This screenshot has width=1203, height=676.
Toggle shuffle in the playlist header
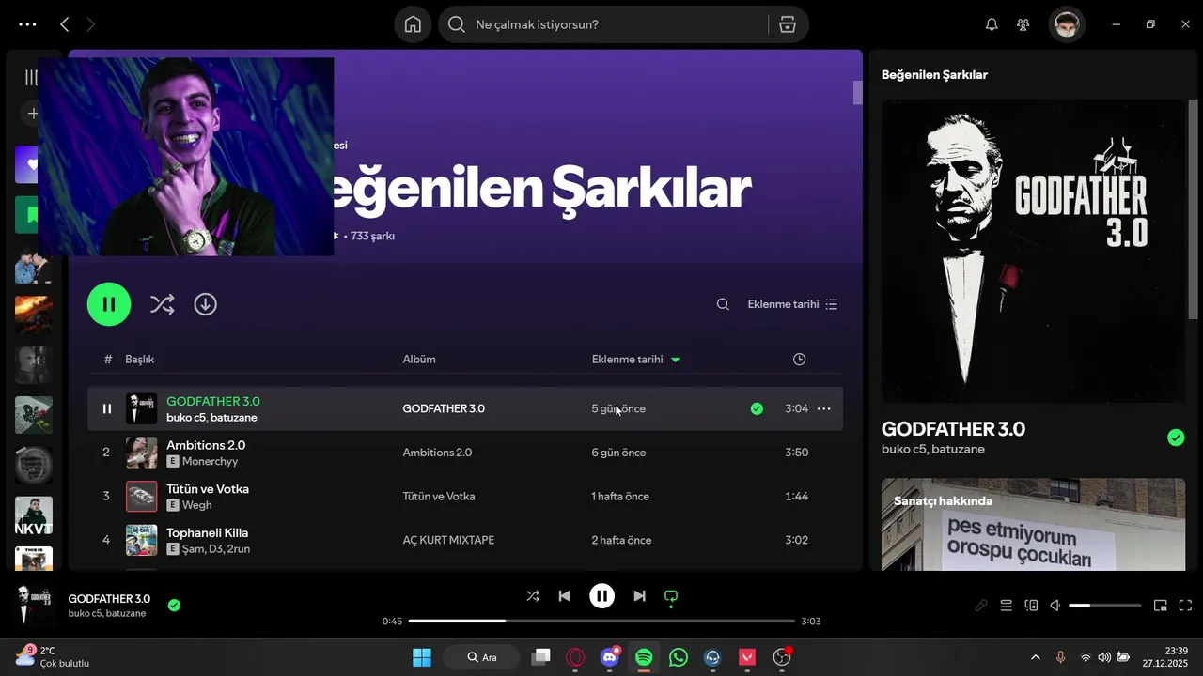pos(162,304)
